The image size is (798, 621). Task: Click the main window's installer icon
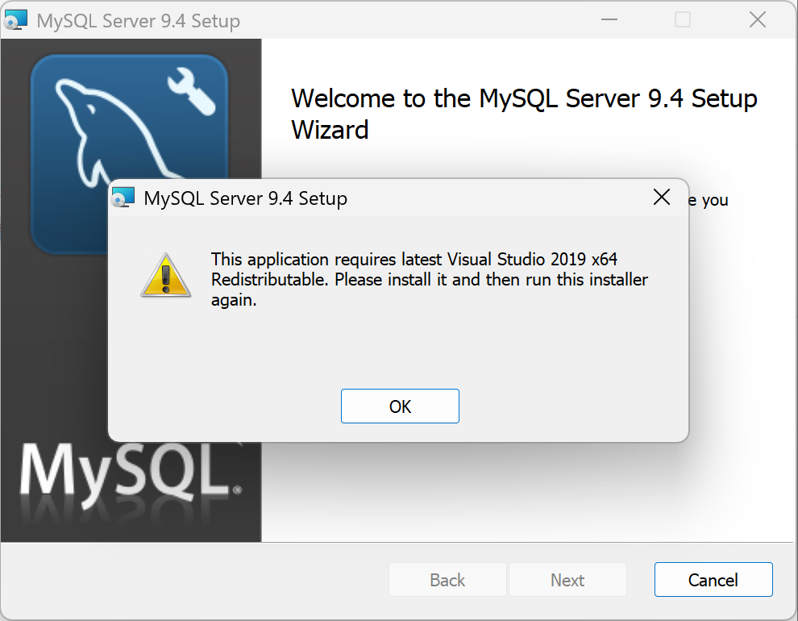15,20
